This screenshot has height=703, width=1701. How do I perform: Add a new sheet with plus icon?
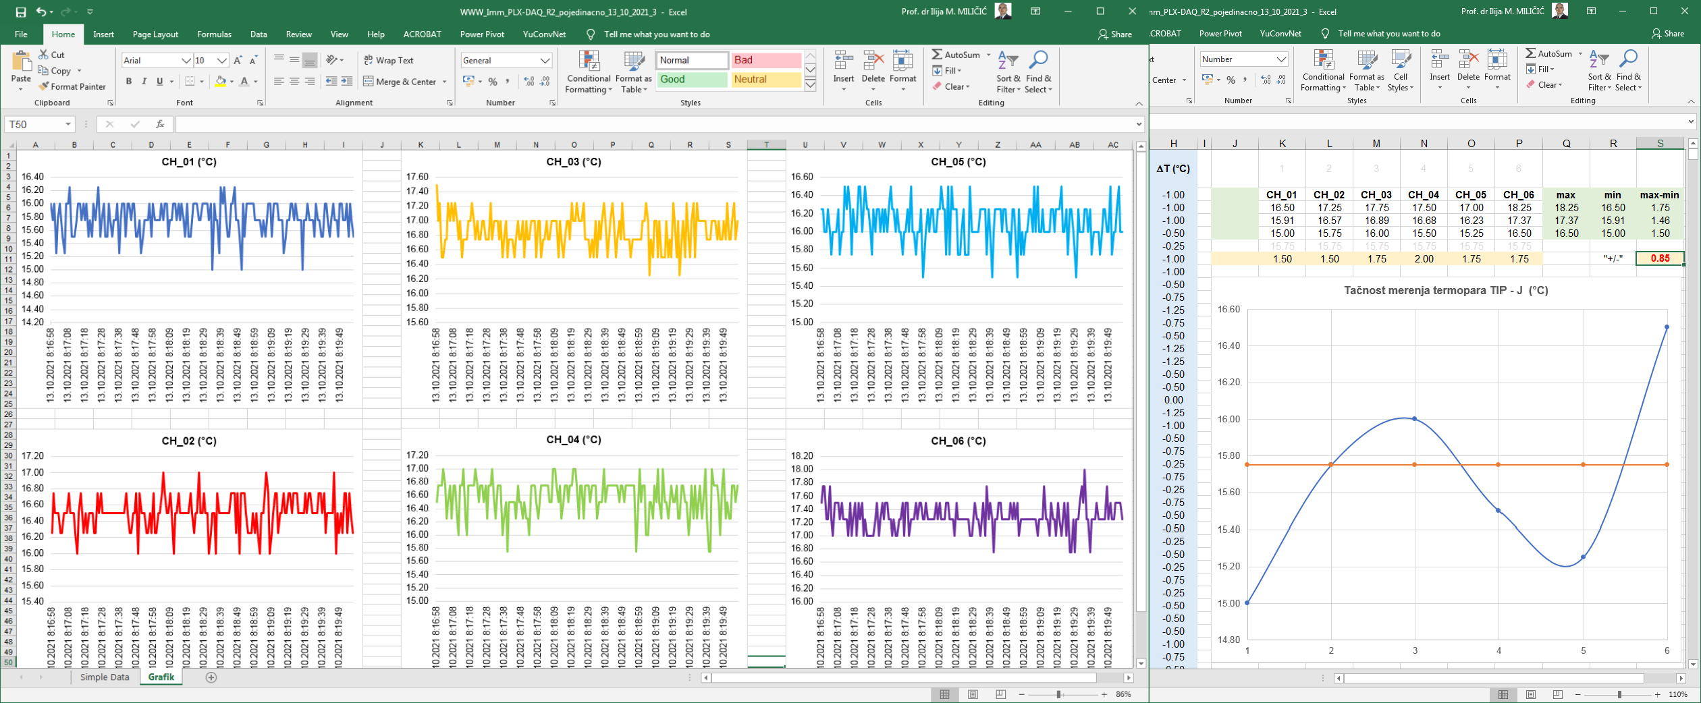click(x=211, y=677)
